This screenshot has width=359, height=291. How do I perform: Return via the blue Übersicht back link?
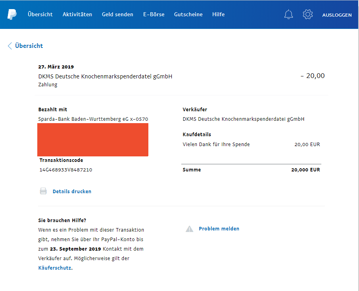[29, 46]
